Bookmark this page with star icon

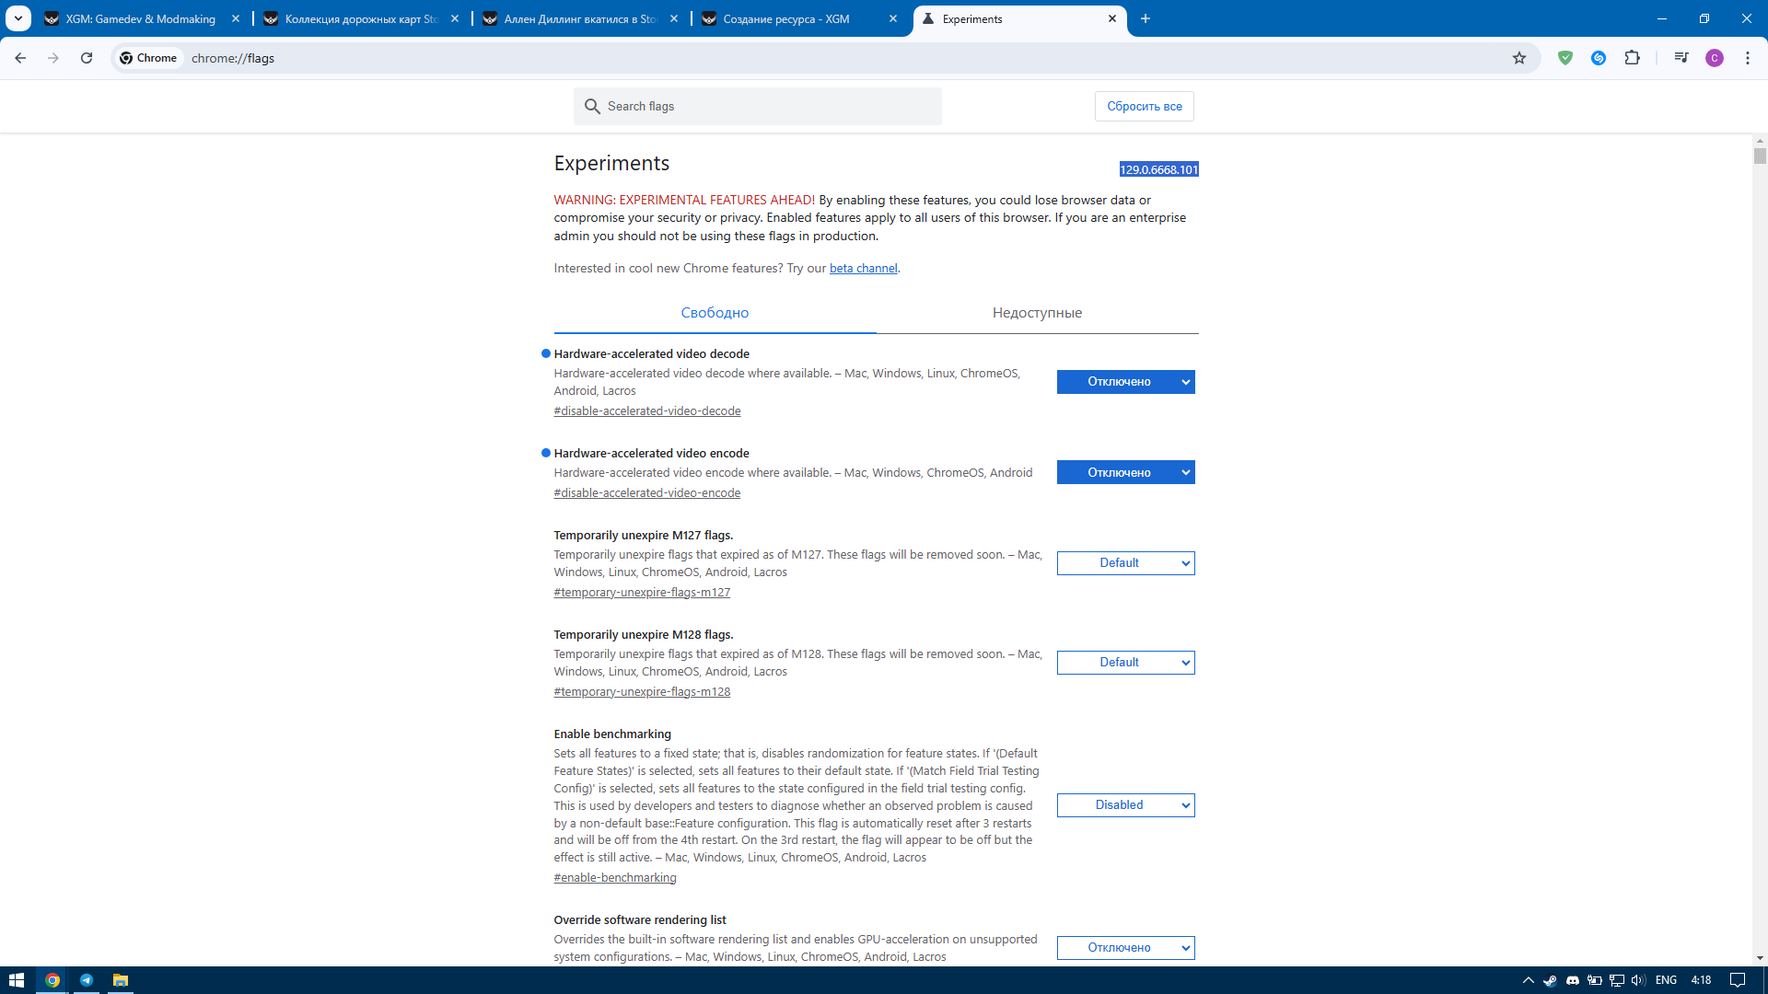(x=1519, y=58)
